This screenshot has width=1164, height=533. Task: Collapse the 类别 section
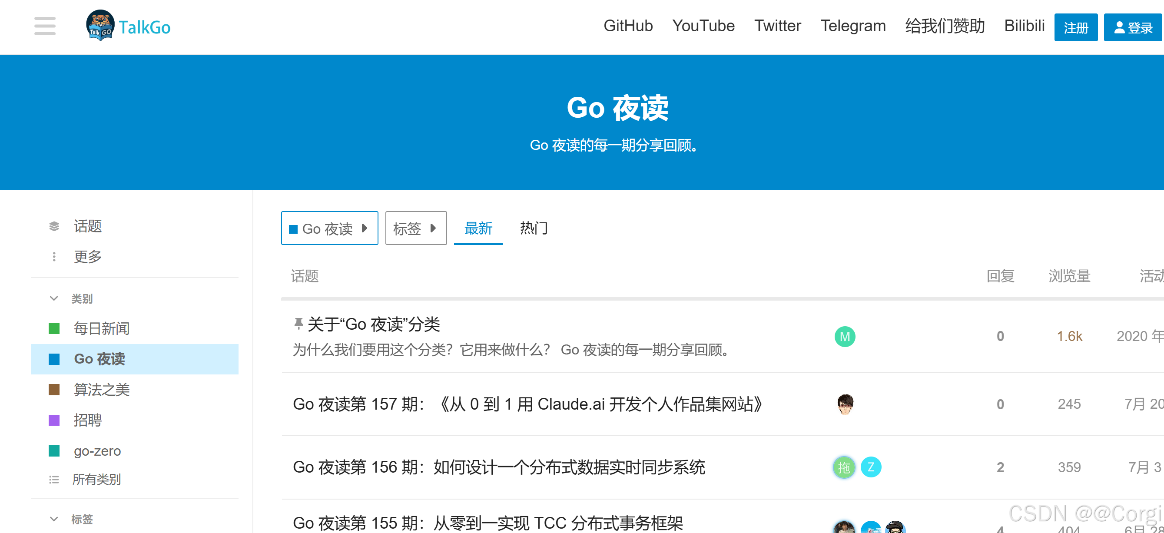point(53,298)
